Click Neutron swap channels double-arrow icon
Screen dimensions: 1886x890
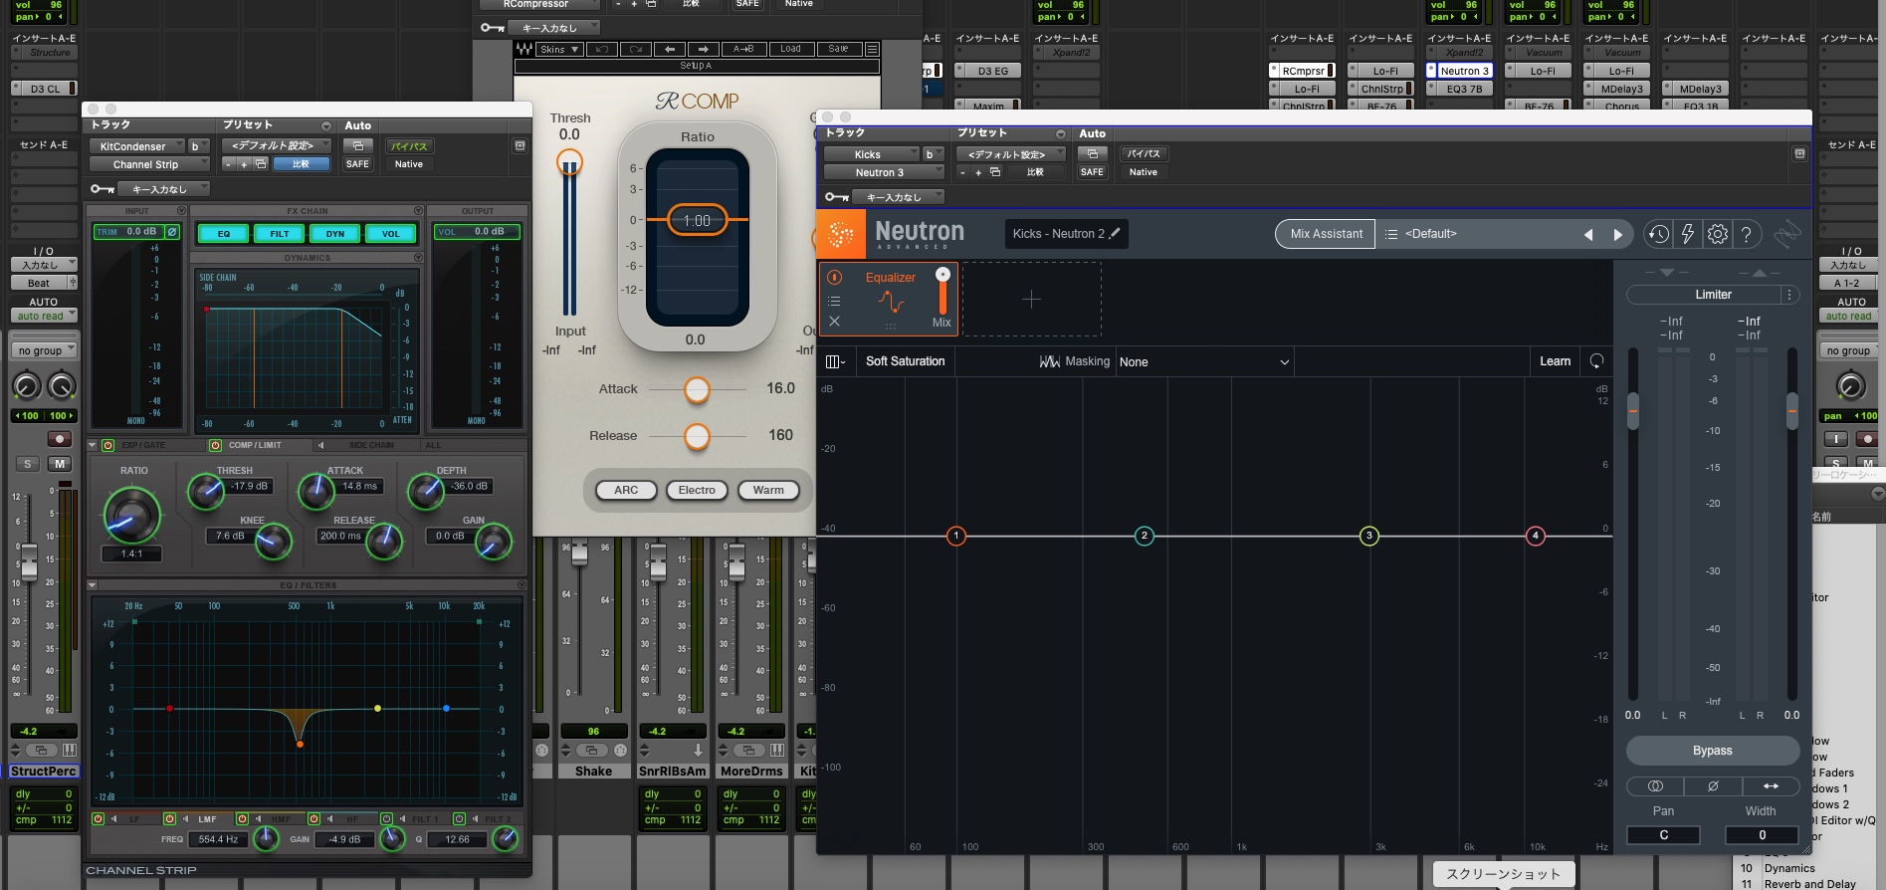[x=1771, y=785]
